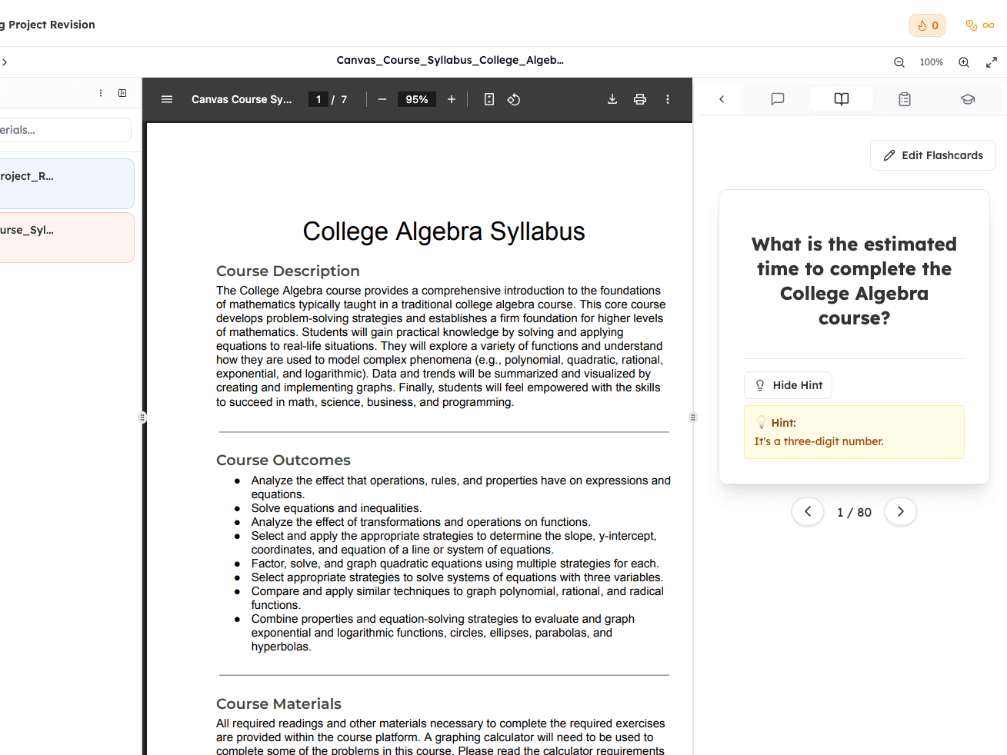Screen dimensions: 1007x755
Task: Click the right panel resize handle
Action: click(x=693, y=417)
